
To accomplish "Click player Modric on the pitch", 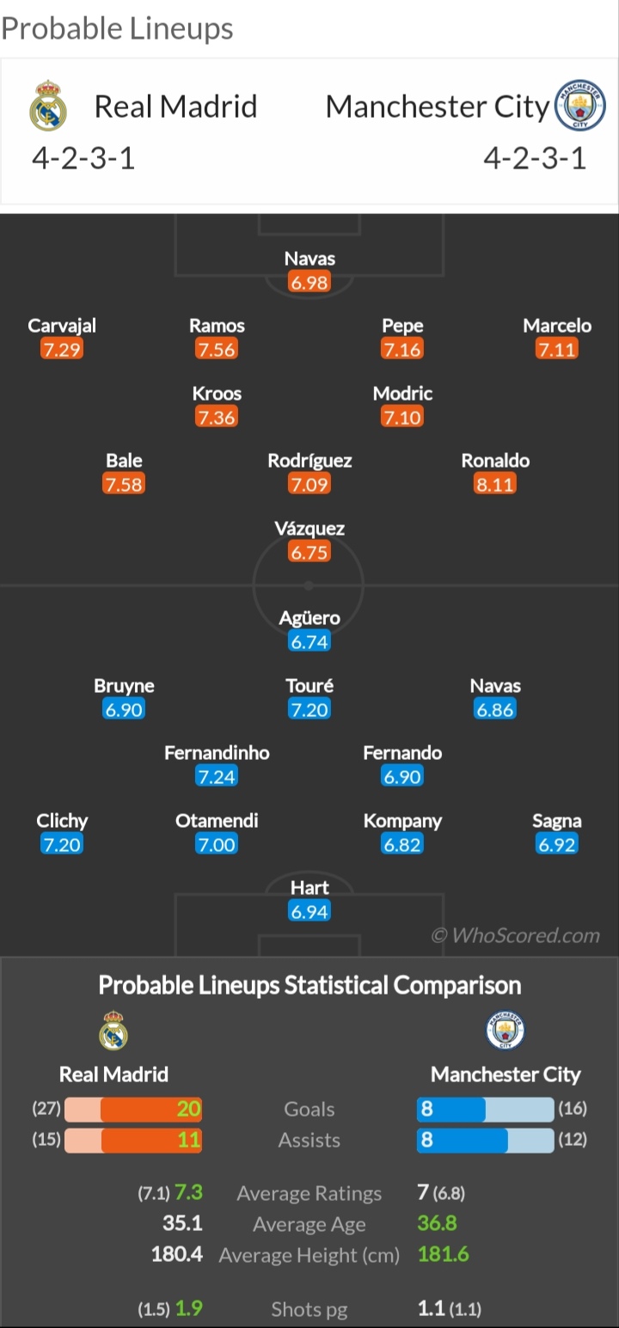I will pos(402,394).
